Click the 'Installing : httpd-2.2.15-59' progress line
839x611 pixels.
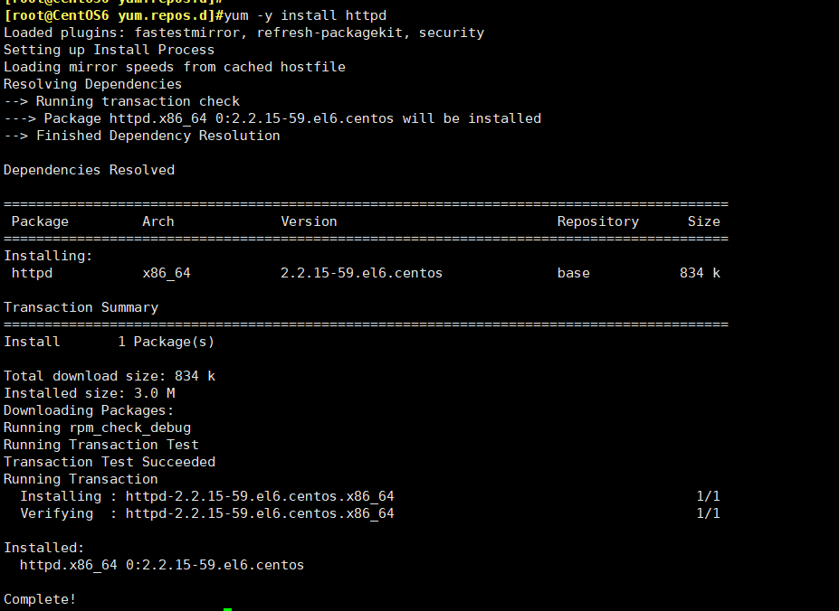click(x=207, y=496)
